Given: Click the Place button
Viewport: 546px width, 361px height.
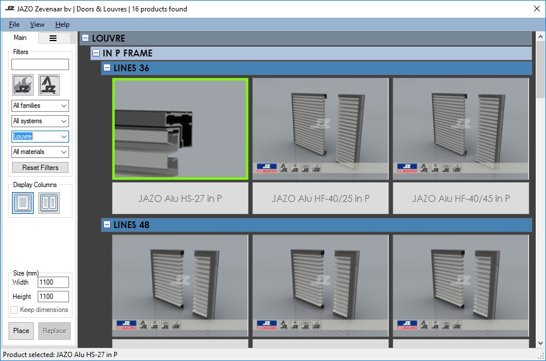Looking at the screenshot, I should [x=21, y=331].
